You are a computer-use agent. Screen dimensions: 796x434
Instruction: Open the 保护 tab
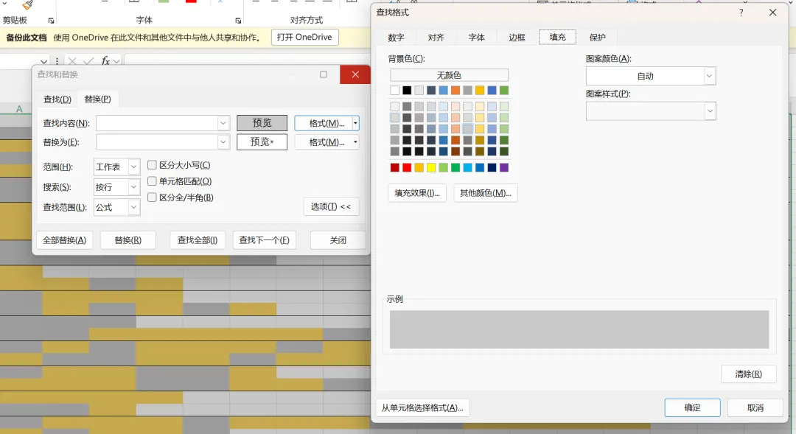point(598,38)
